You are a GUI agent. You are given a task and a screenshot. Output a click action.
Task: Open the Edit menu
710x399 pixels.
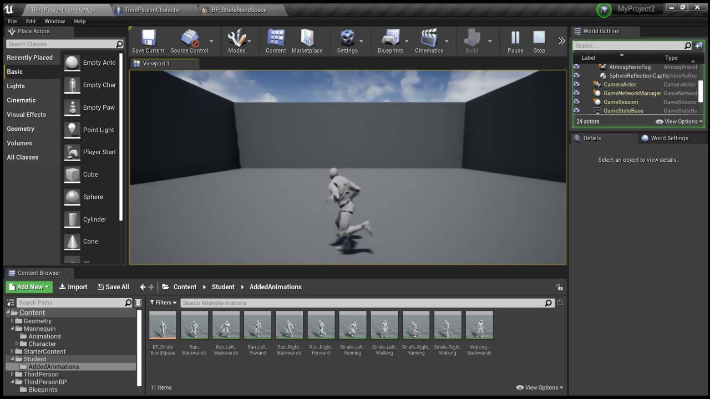[31, 21]
